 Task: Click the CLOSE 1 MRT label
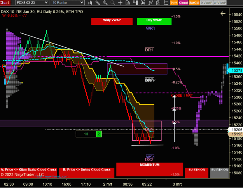(182, 96)
